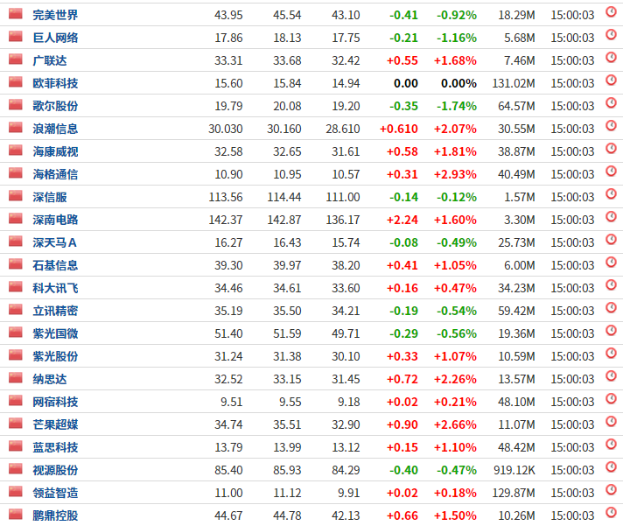The image size is (623, 526).
Task: Open the 领益智造 stock link
Action: [x=55, y=493]
